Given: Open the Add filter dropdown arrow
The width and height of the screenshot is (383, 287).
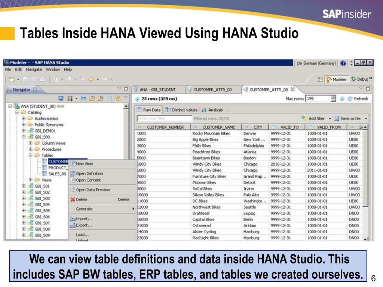Looking at the screenshot, I should tap(330, 118).
